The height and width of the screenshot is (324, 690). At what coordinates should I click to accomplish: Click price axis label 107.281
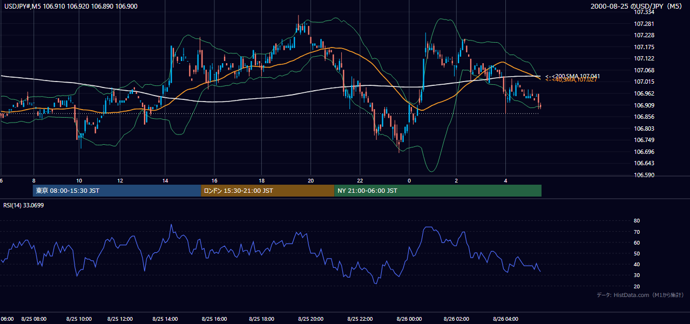click(x=645, y=24)
